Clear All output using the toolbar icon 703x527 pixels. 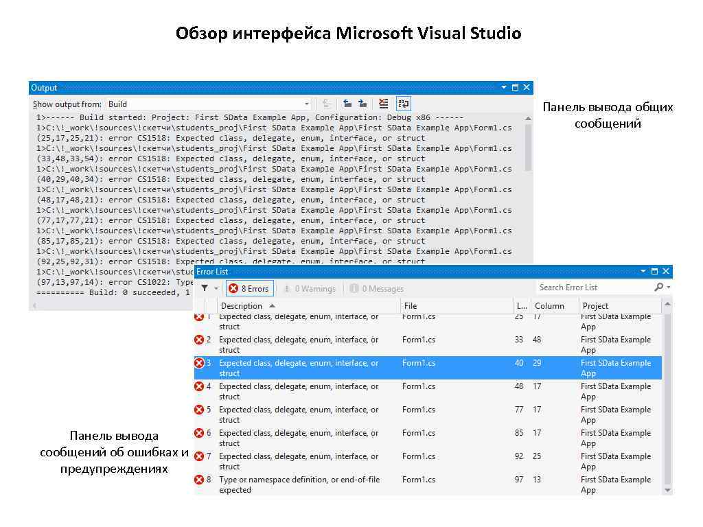click(383, 104)
